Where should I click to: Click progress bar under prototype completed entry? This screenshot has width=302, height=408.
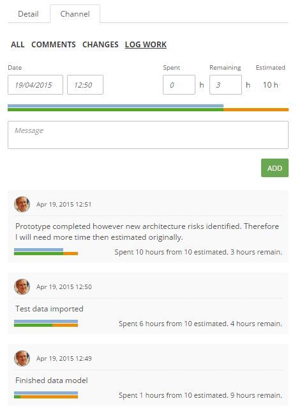pyautogui.click(x=46, y=251)
